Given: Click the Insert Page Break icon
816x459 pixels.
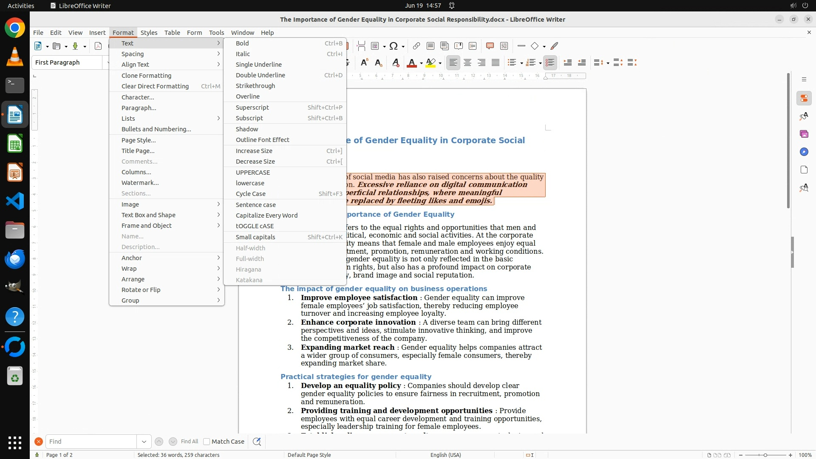Looking at the screenshot, I should [361, 46].
